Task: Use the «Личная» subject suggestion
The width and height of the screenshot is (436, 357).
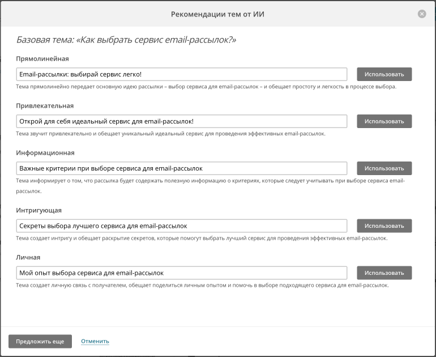Action: point(384,273)
